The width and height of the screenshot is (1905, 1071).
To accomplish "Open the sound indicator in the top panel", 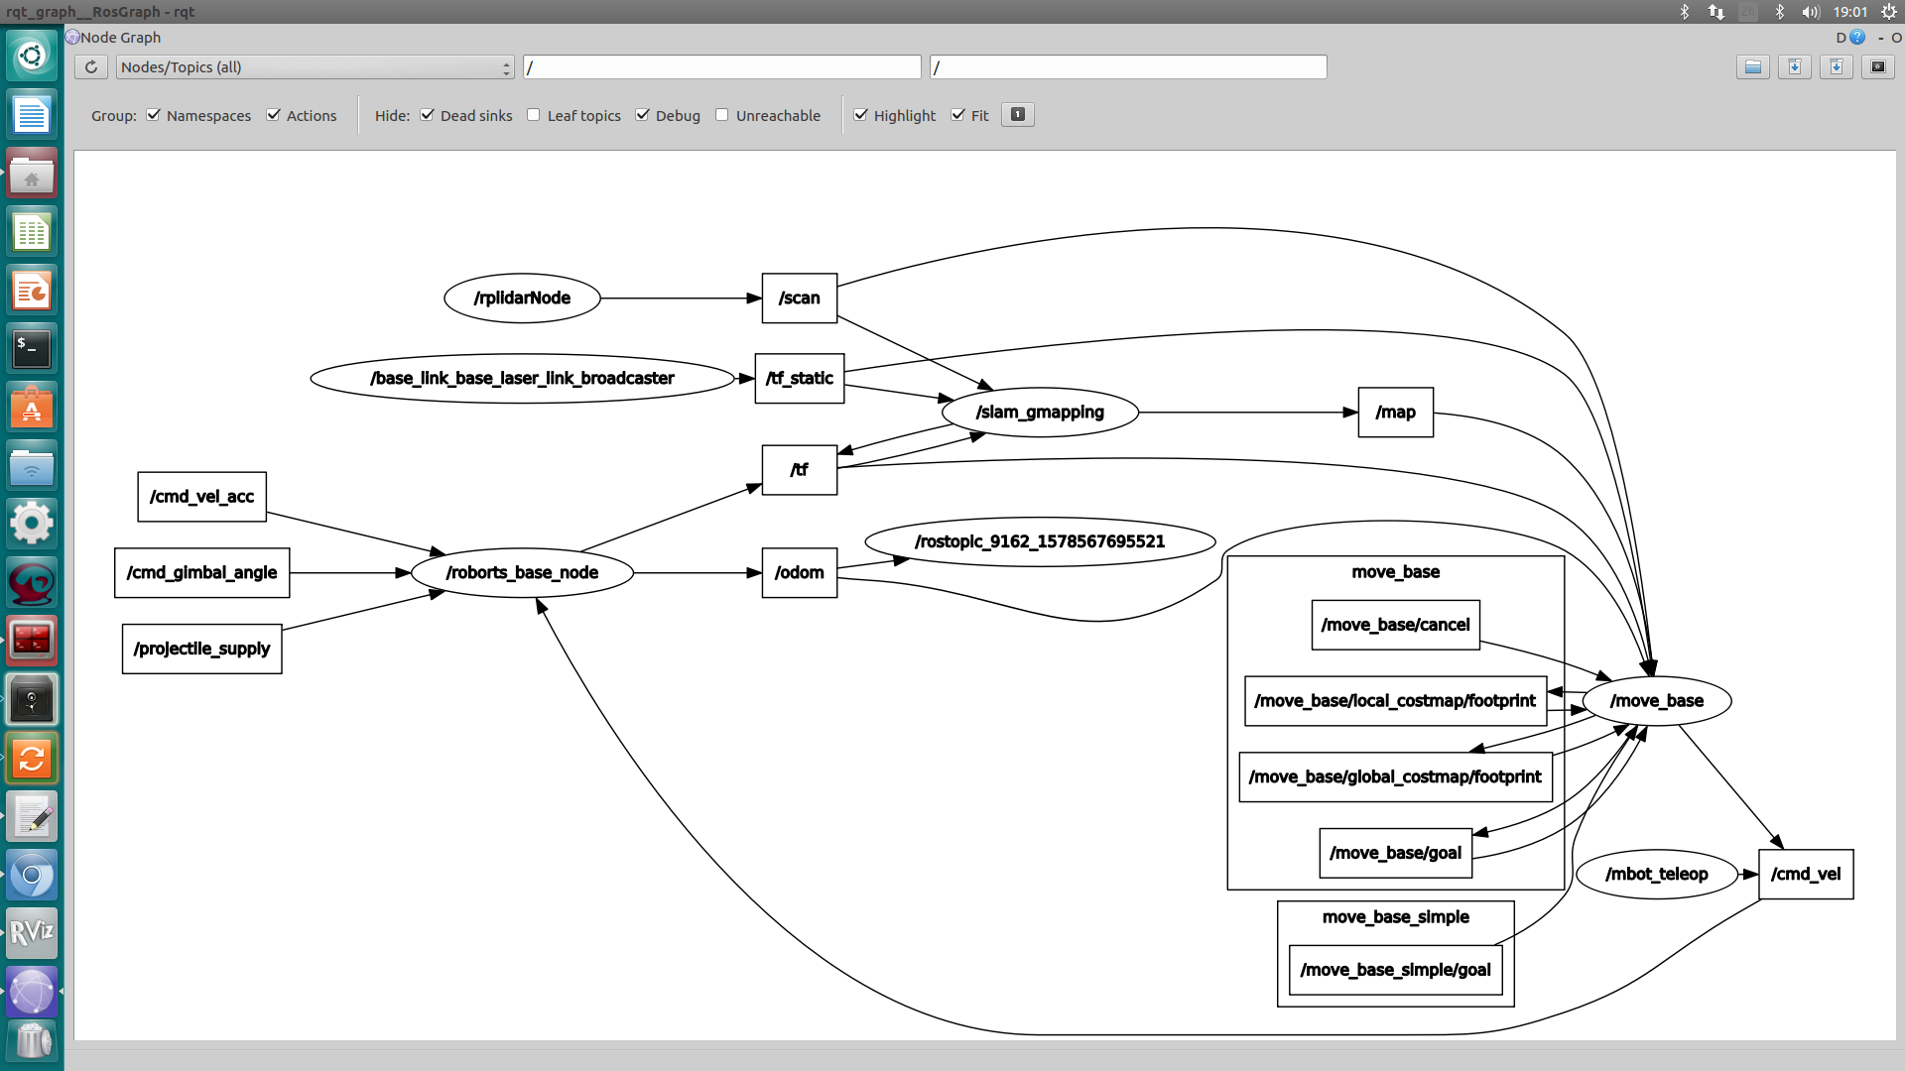I will 1810,12.
